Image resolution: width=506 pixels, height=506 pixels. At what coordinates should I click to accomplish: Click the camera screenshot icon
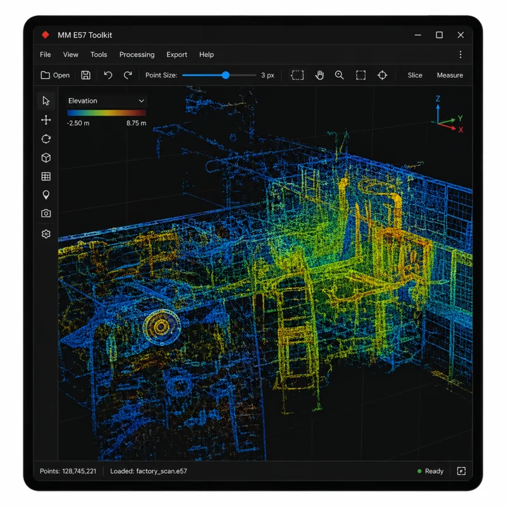[x=46, y=213]
